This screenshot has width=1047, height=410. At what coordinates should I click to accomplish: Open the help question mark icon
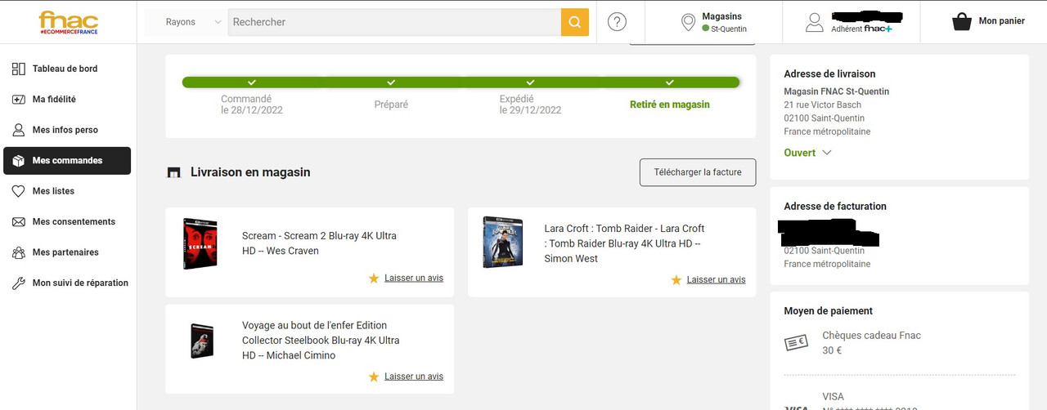coord(618,22)
